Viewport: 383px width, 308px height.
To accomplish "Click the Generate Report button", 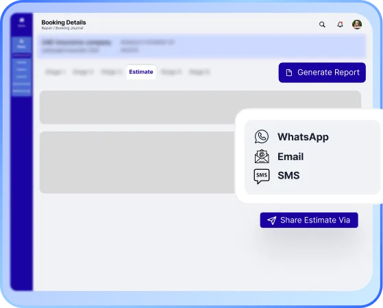I will coord(322,73).
